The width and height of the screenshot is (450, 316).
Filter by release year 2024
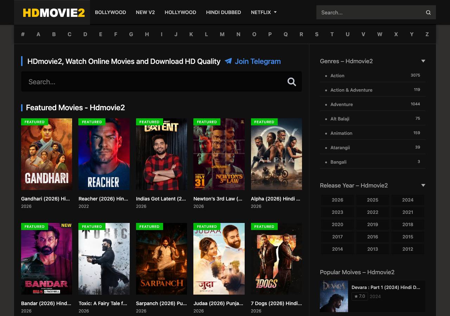pos(408,200)
